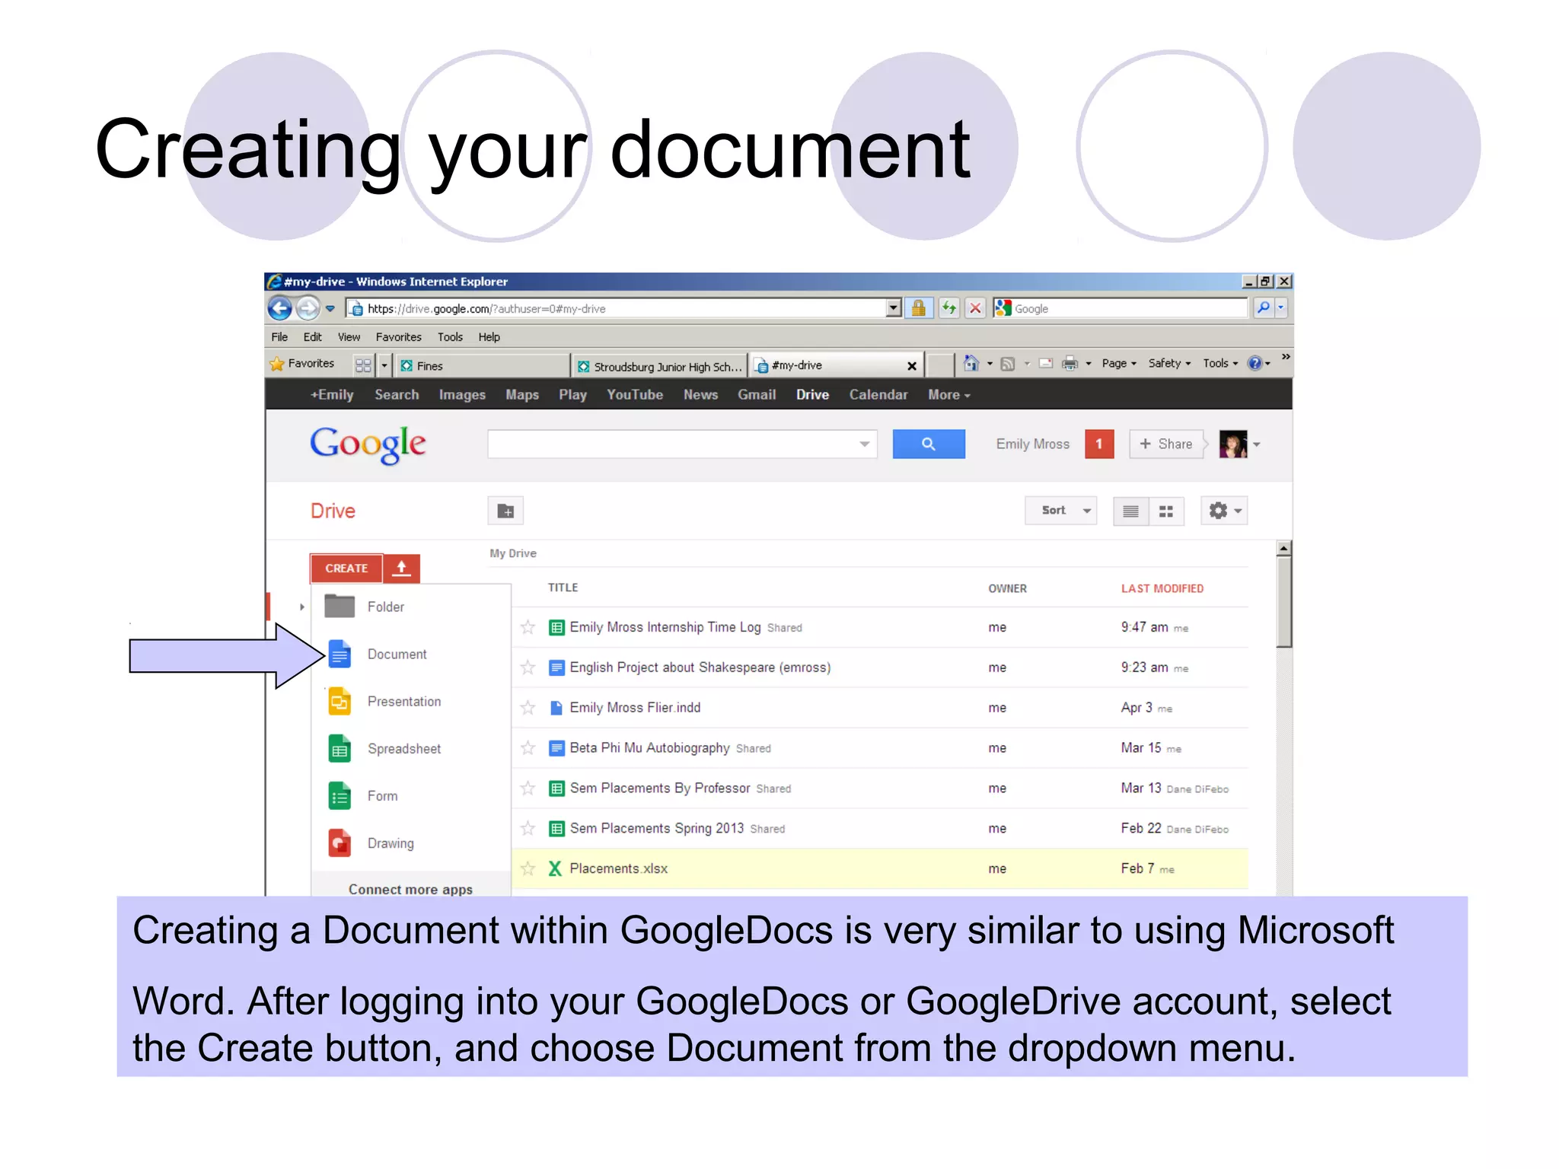Click Connect more apps

tap(410, 889)
